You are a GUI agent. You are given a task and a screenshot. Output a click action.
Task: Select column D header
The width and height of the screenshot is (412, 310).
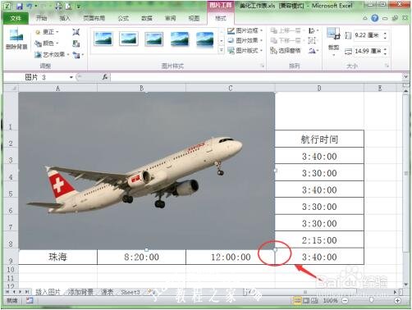[x=319, y=88]
